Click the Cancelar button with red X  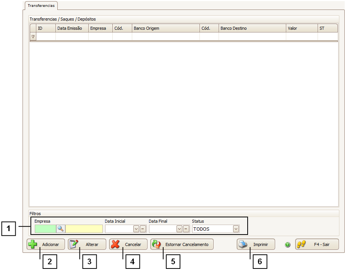coord(128,244)
